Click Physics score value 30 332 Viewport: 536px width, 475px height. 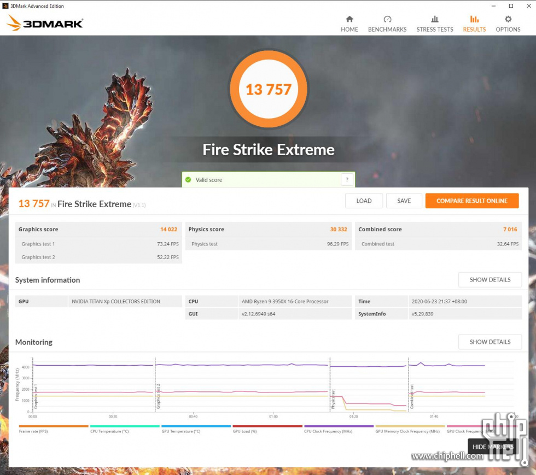(x=339, y=229)
